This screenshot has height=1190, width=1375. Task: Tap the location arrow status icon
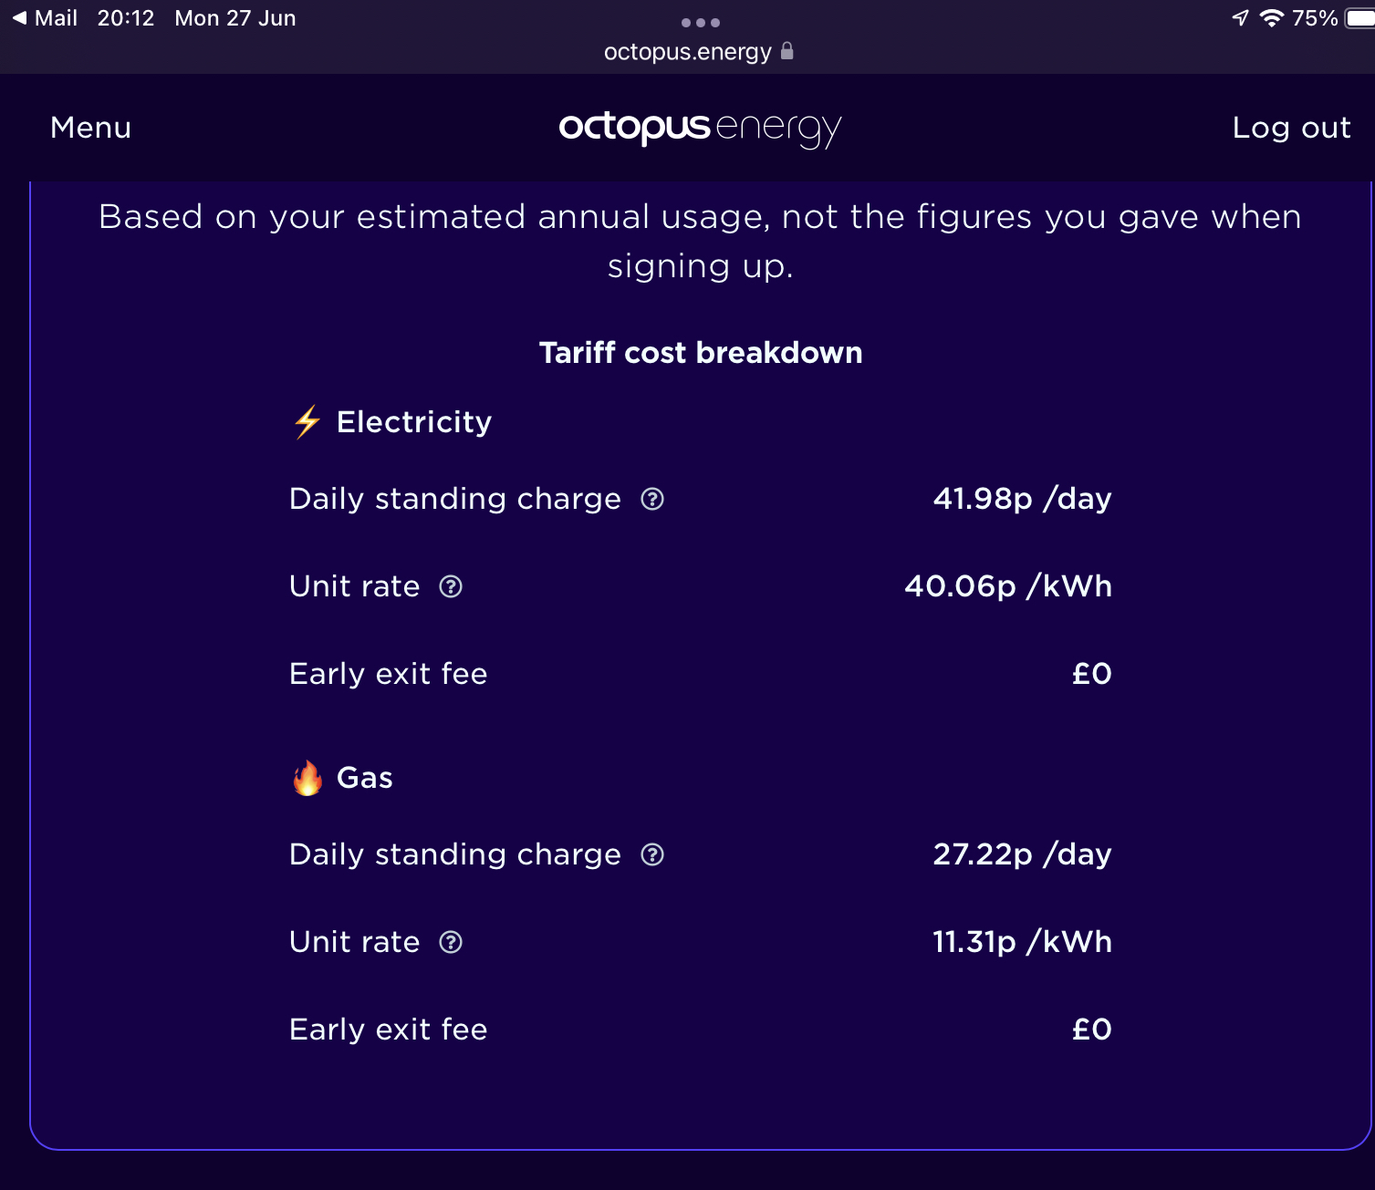1240,18
